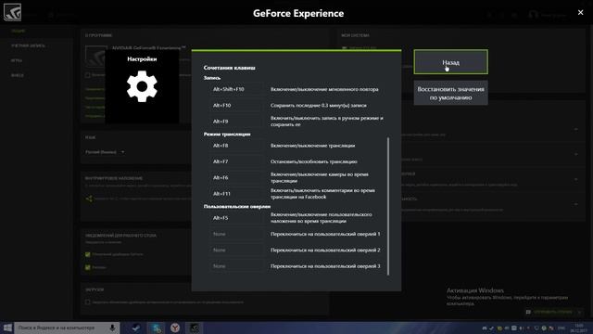Open the language dropdown in background window
The width and height of the screenshot is (593, 334).
[x=105, y=152]
